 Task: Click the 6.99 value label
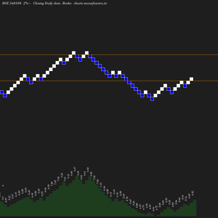[x=49, y=187]
